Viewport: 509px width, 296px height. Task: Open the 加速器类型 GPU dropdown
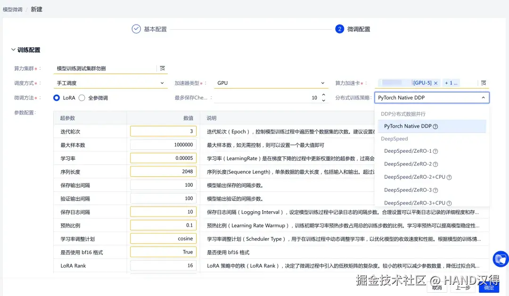[271, 83]
